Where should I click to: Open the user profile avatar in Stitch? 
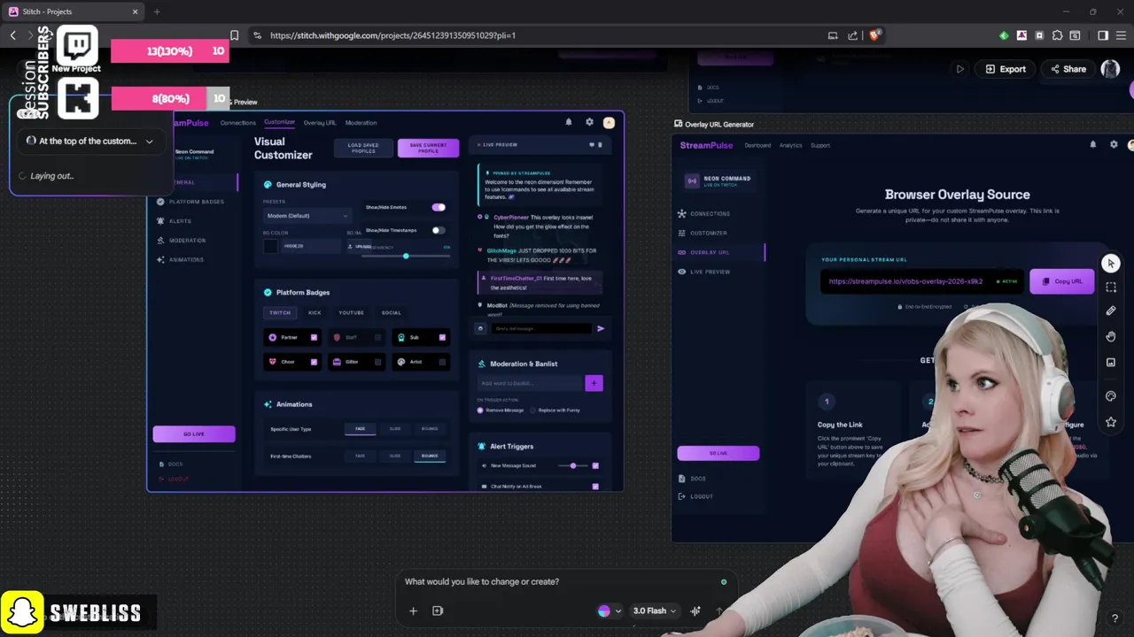point(1110,69)
